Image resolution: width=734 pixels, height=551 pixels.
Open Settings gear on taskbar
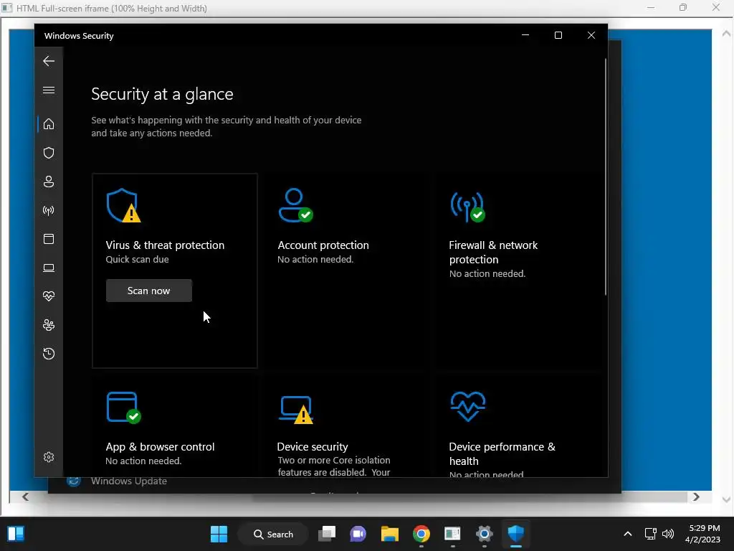pyautogui.click(x=485, y=534)
